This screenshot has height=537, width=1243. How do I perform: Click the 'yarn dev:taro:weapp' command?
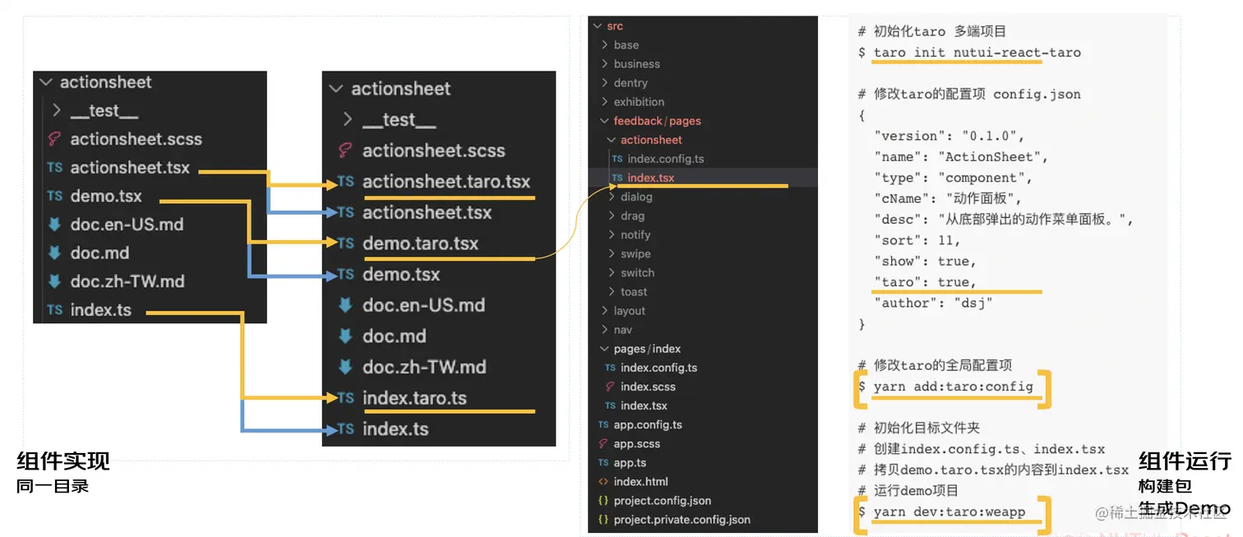950,512
